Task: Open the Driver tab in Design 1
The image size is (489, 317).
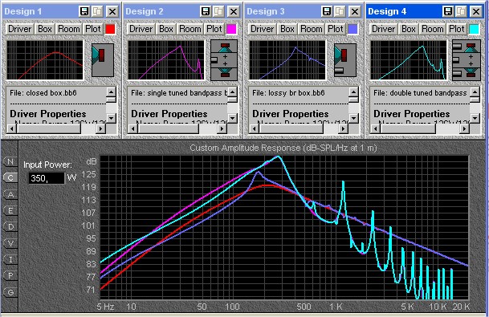Action: point(19,29)
